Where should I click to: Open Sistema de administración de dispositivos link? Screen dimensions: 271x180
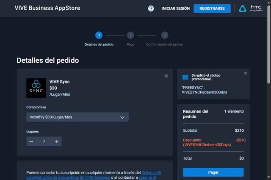point(94,175)
